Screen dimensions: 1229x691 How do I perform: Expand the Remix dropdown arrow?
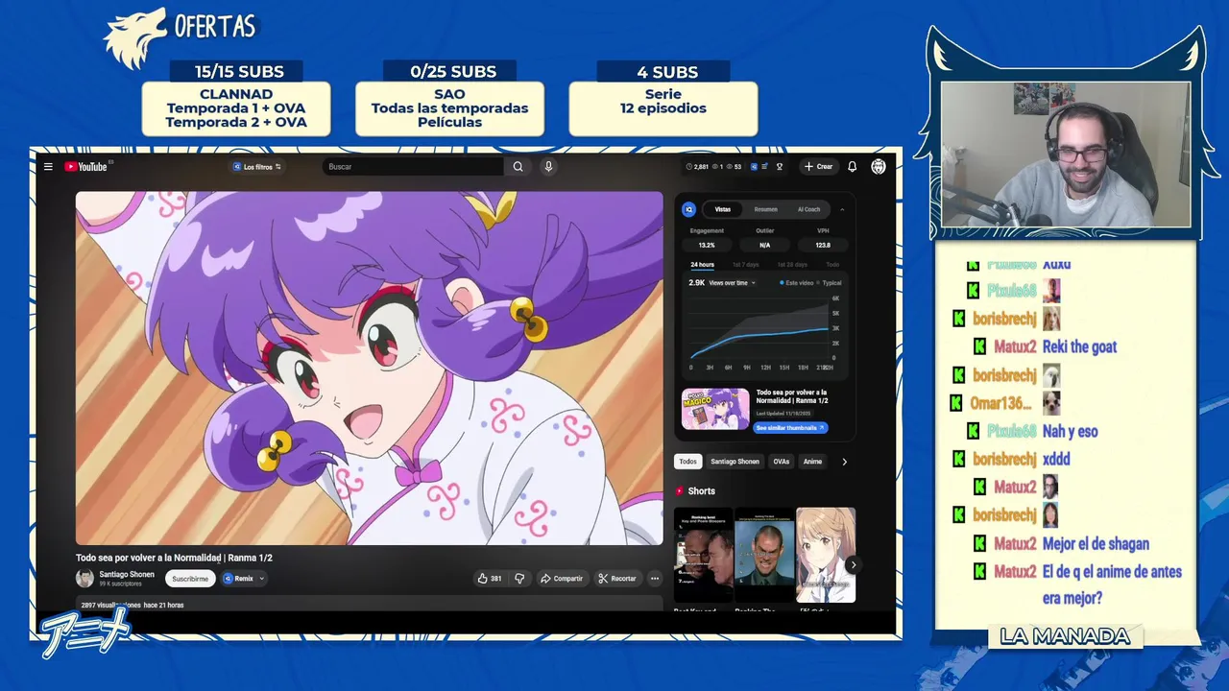point(261,579)
